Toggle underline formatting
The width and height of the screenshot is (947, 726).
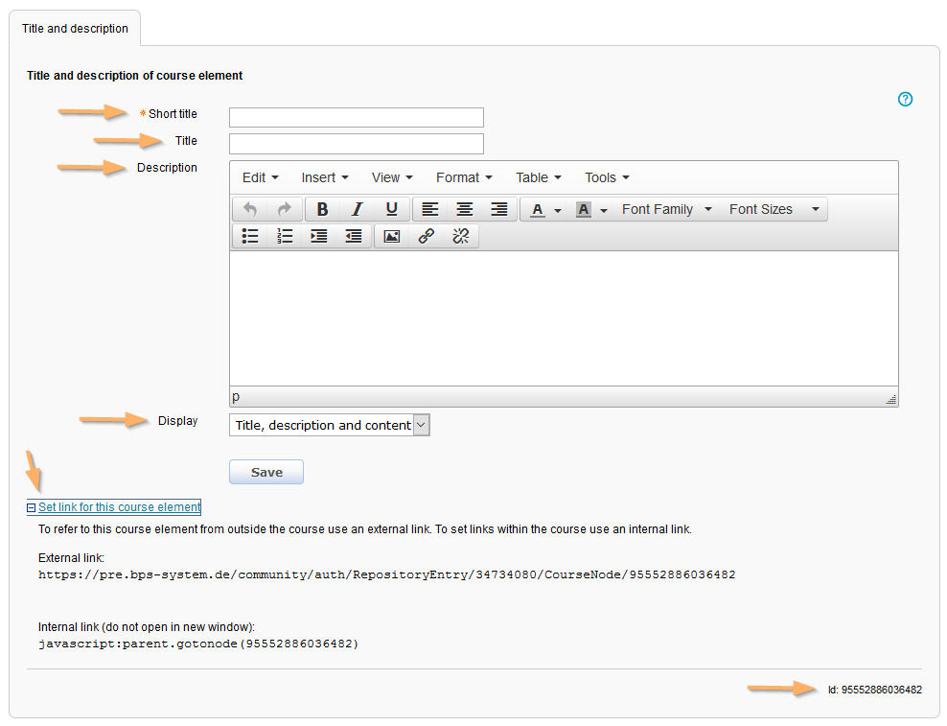pos(391,209)
